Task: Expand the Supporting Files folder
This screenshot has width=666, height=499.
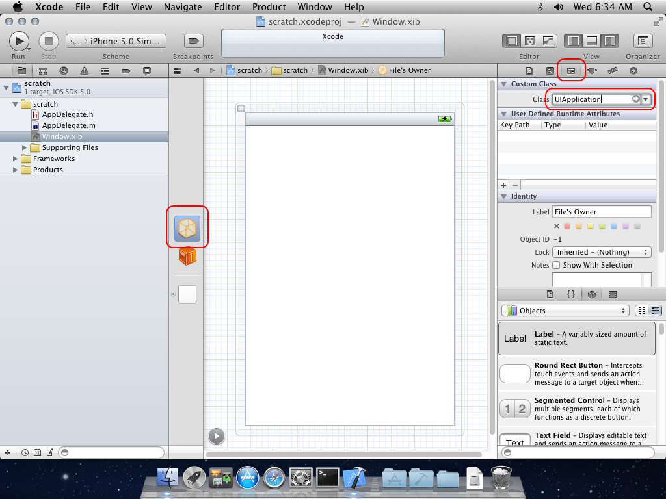Action: [x=25, y=147]
